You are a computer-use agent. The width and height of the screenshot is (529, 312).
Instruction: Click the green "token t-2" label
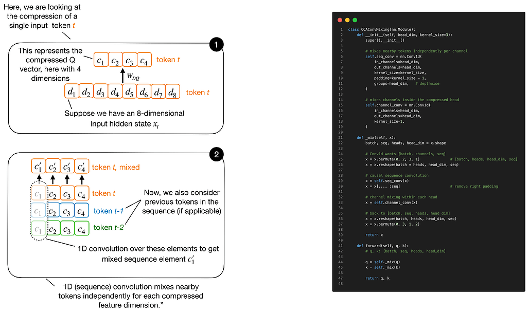tap(109, 227)
